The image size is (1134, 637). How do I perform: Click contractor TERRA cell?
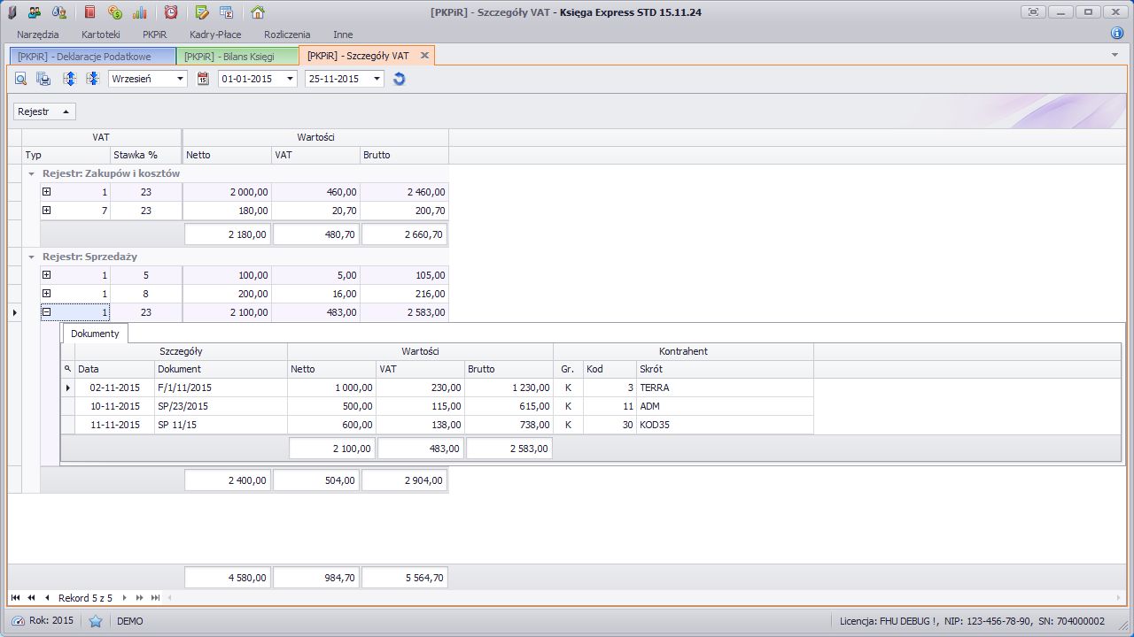click(x=725, y=388)
